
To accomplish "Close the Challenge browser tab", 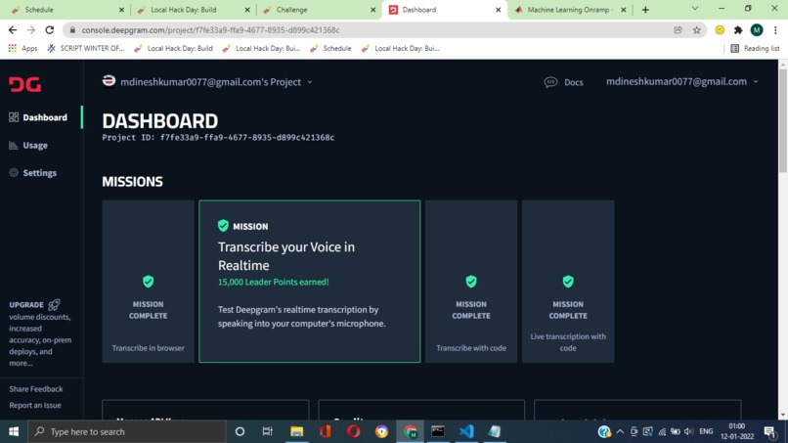I will point(372,10).
